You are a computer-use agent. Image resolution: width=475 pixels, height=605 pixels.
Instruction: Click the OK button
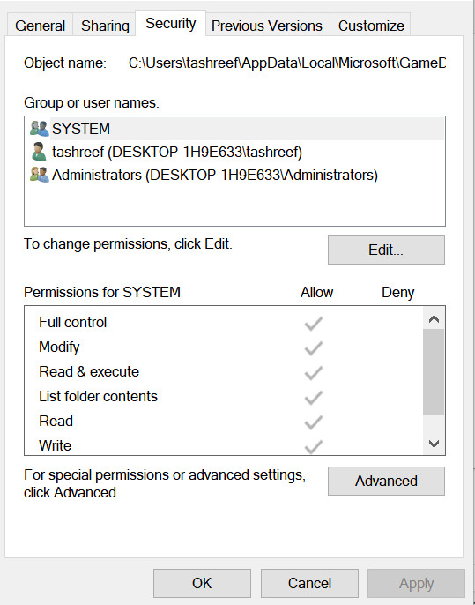(x=202, y=583)
